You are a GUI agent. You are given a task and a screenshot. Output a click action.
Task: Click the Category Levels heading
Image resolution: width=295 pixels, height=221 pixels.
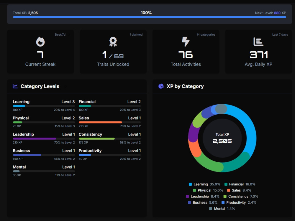click(x=40, y=86)
